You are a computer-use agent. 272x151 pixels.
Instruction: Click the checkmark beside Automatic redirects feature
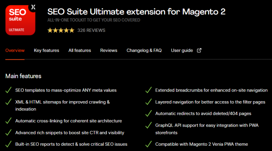click(148, 114)
